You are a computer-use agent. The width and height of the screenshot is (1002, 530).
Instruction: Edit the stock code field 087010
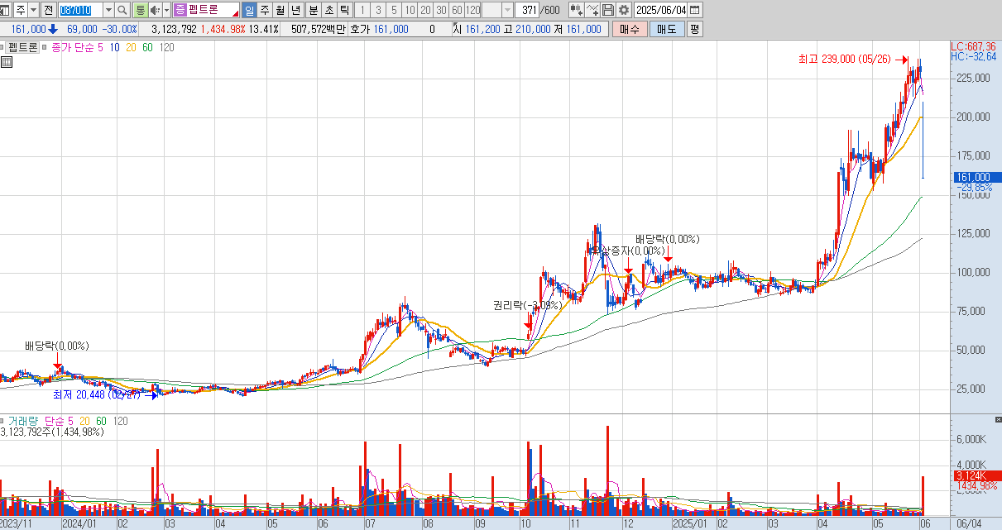[81, 10]
